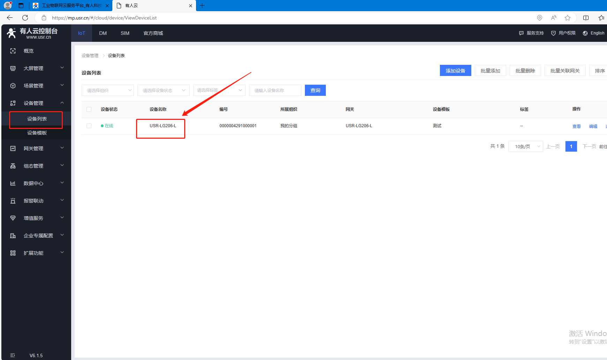Click the 添加设备 button
Image resolution: width=607 pixels, height=360 pixels.
(x=456, y=70)
